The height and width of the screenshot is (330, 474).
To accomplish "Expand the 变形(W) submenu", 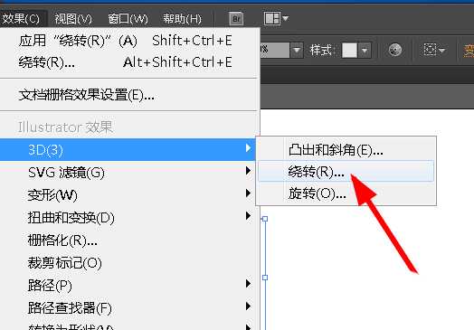I will (x=129, y=195).
